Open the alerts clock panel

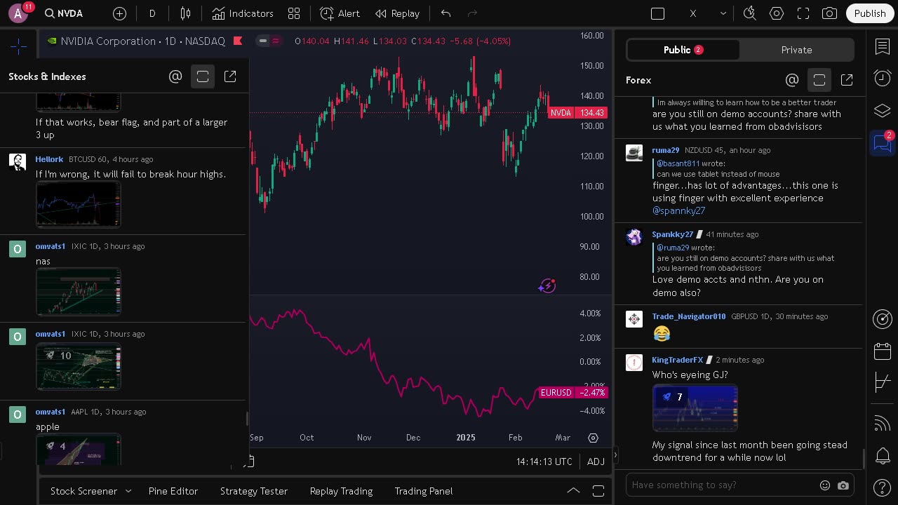tap(883, 78)
